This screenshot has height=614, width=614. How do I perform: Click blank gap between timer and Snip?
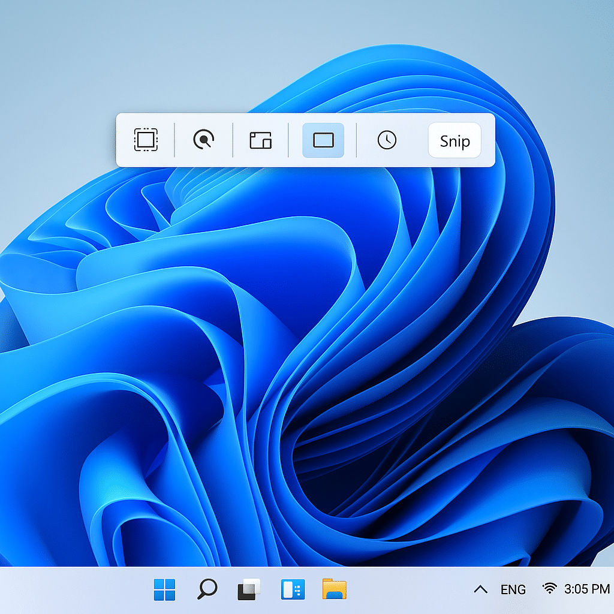click(x=413, y=140)
